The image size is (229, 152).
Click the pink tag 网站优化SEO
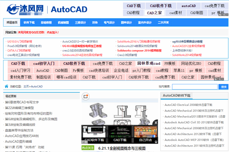[x=191, y=64]
